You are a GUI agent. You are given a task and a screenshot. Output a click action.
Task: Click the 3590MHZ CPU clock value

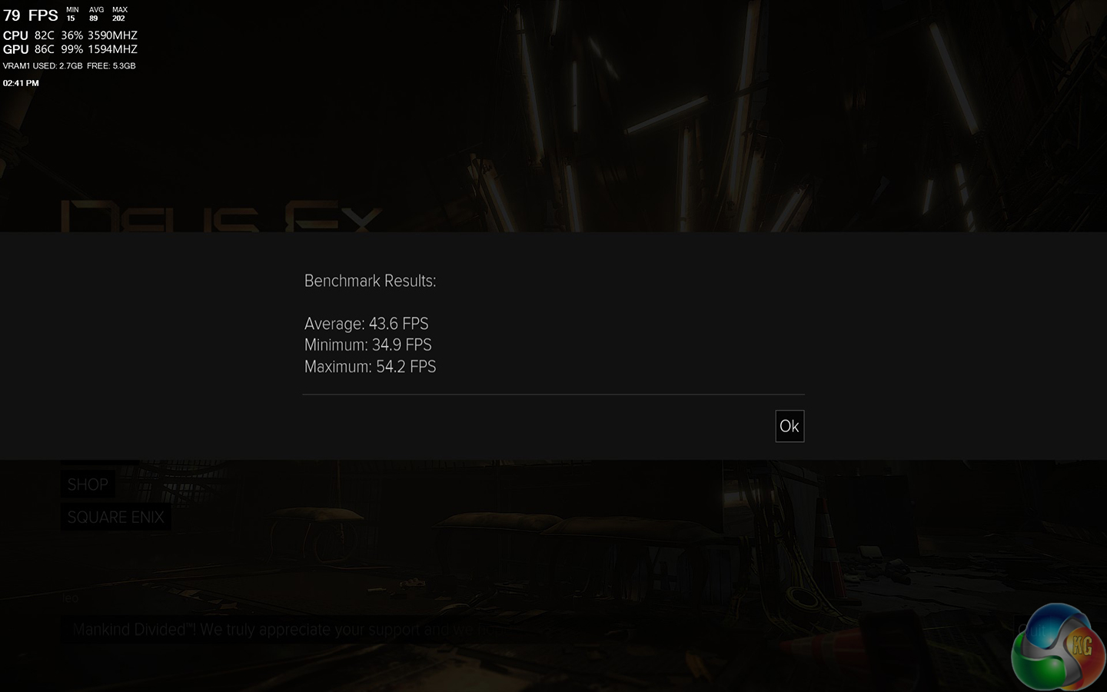tap(112, 35)
